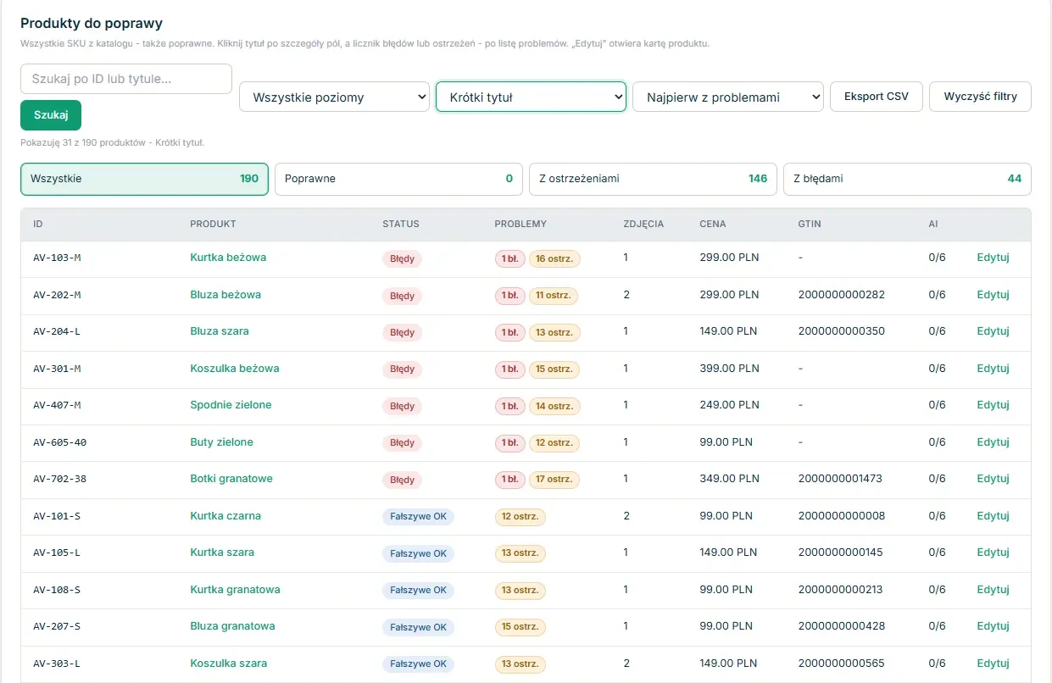The image size is (1052, 683).
Task: Click Edytuj for row AV-303-L
Action: coord(993,664)
